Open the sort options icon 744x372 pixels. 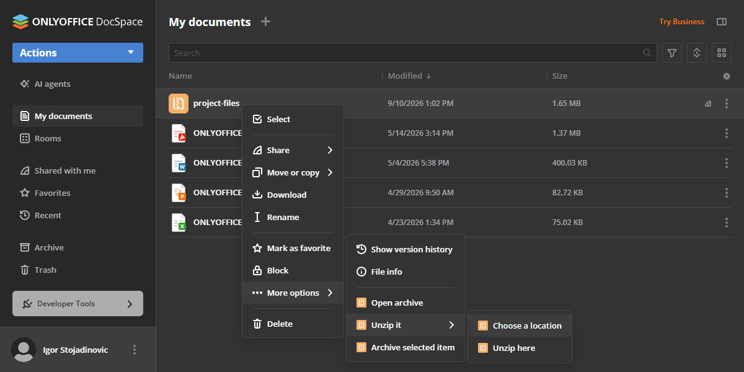(x=697, y=53)
